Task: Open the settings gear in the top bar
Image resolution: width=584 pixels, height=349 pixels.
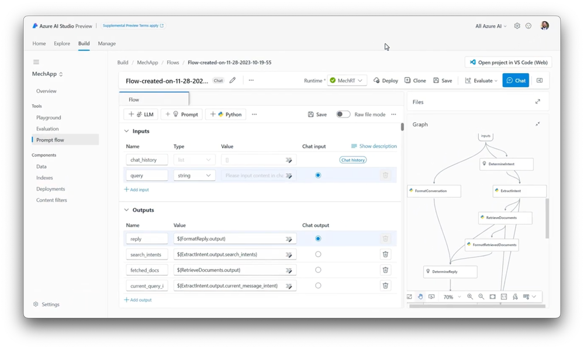Action: [x=517, y=26]
